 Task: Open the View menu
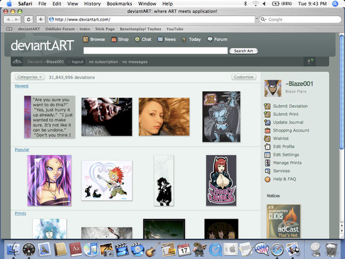[72, 4]
